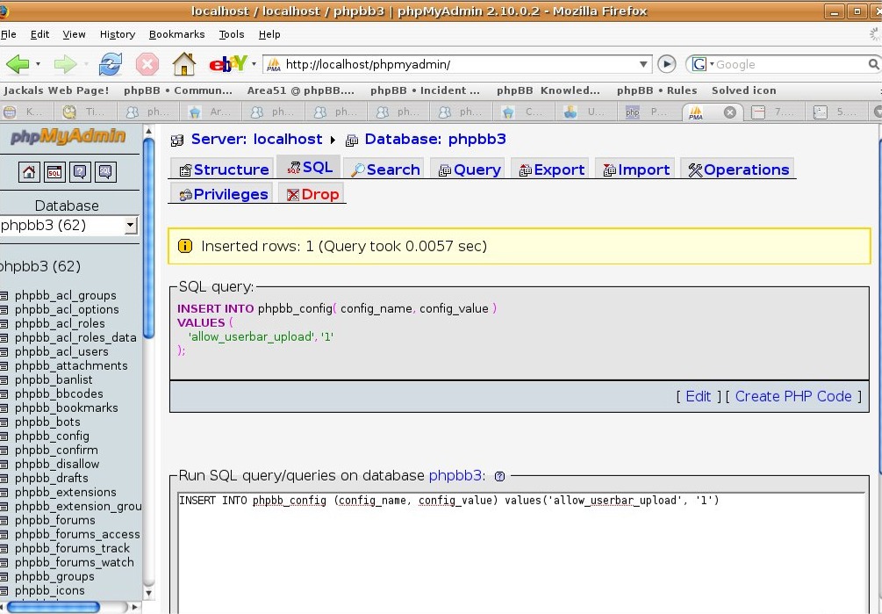The height and width of the screenshot is (614, 882).
Task: Open the eBay toolbar dropdown arrow
Action: point(254,64)
